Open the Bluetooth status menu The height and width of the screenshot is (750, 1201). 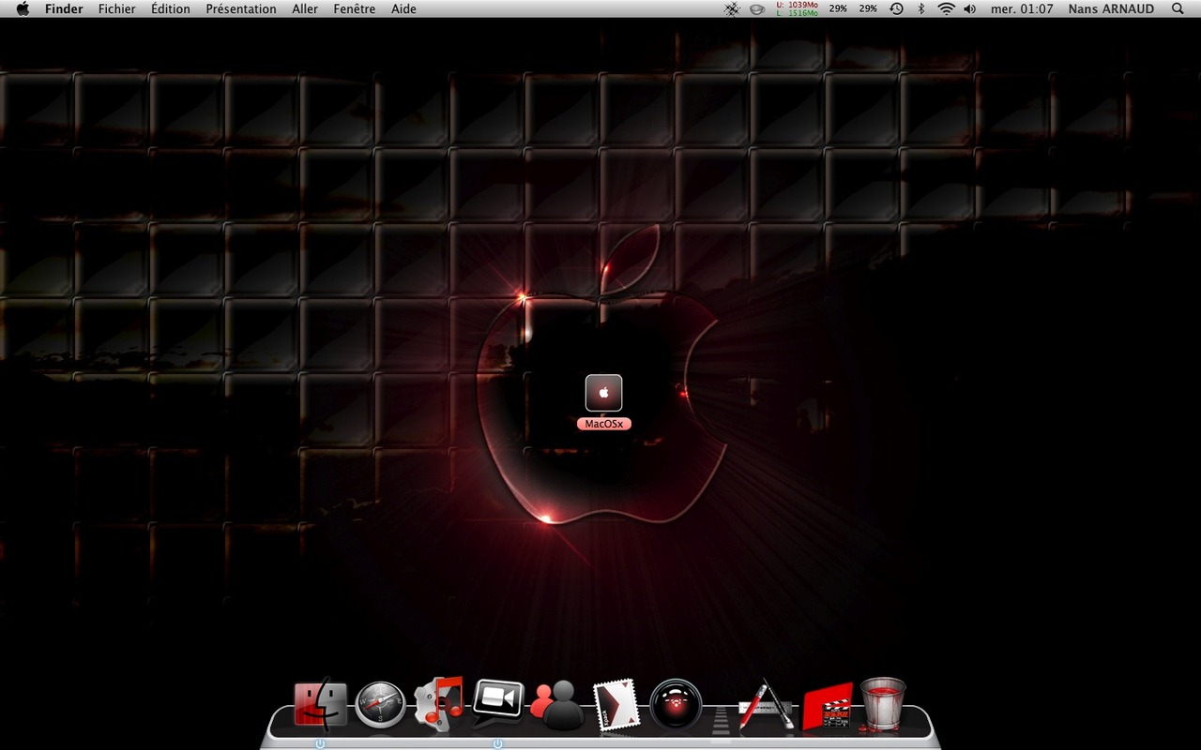click(x=920, y=8)
